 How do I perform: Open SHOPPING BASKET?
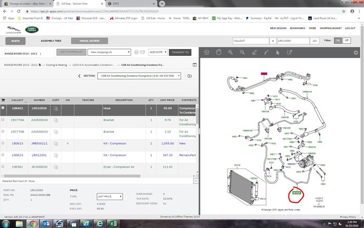pos(330,28)
